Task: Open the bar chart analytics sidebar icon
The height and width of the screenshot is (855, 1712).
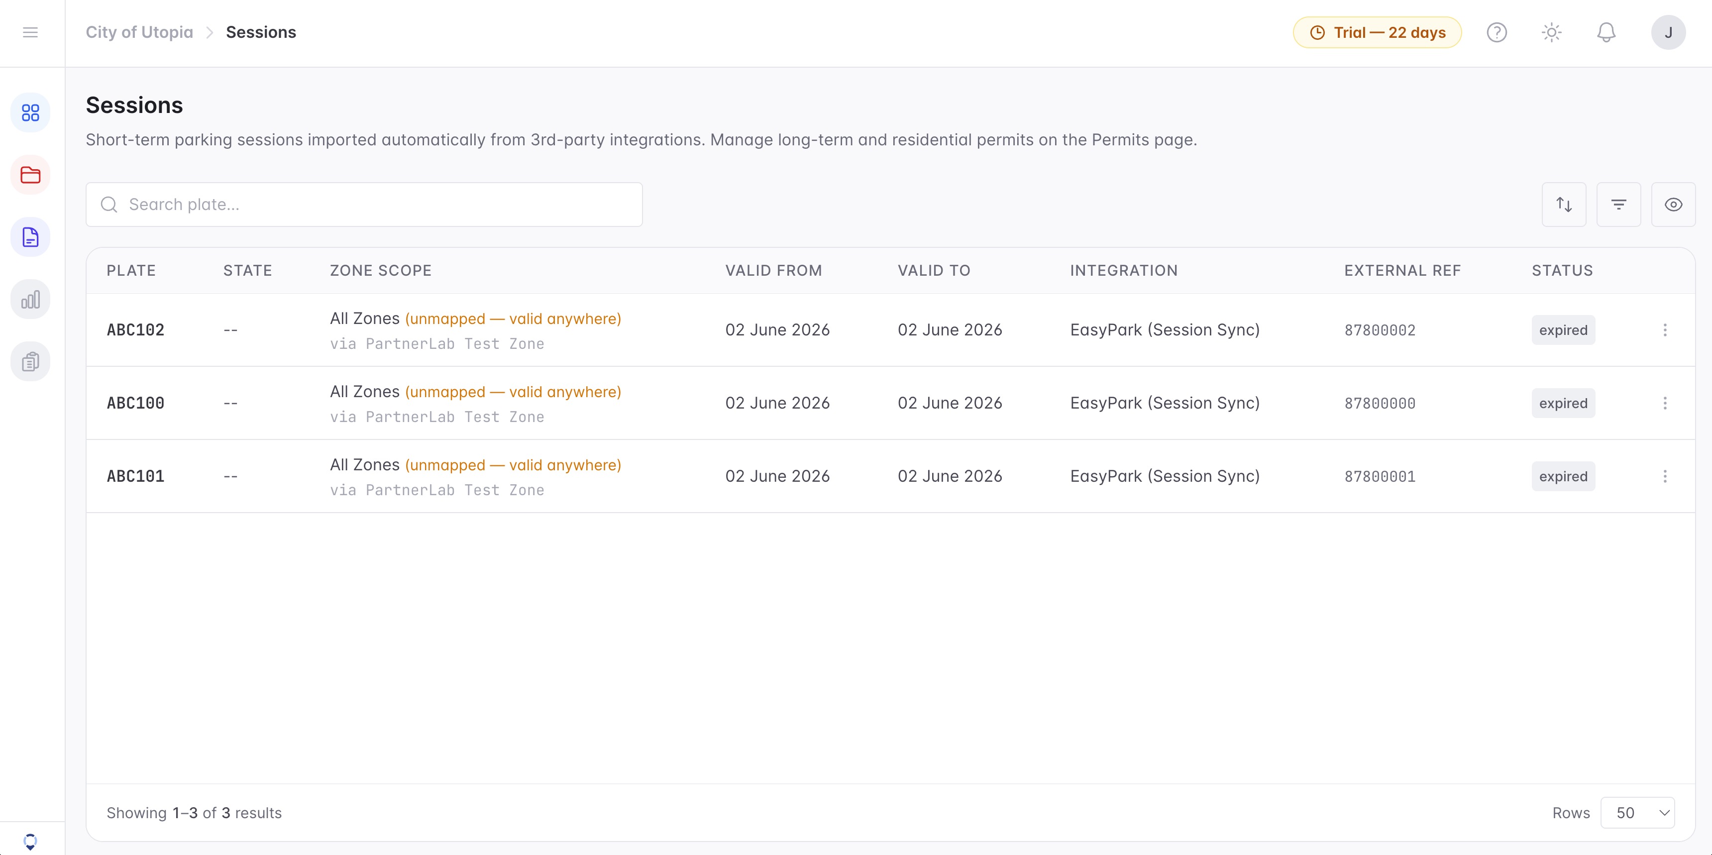Action: pos(30,300)
